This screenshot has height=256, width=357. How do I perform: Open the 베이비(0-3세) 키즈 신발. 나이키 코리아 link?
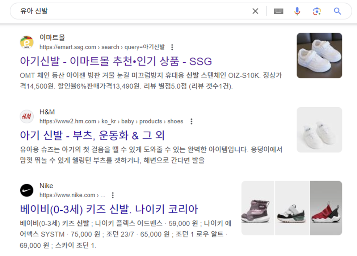109,209
